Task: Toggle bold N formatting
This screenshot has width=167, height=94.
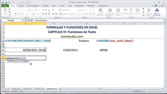Action: pyautogui.click(x=16, y=14)
